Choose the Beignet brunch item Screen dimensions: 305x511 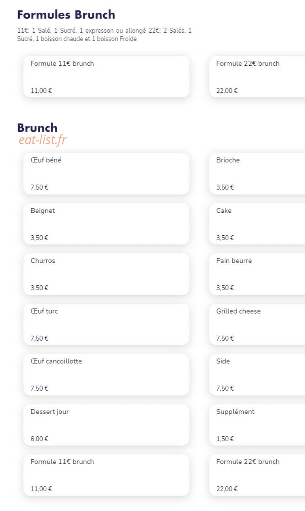pyautogui.click(x=106, y=224)
